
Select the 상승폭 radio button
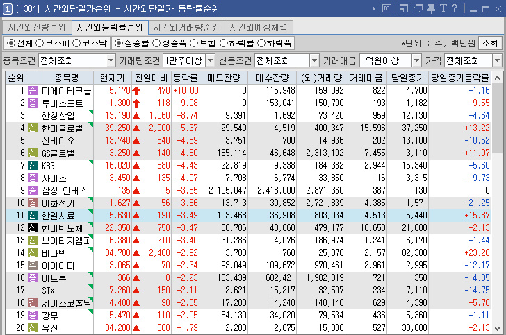pos(156,43)
